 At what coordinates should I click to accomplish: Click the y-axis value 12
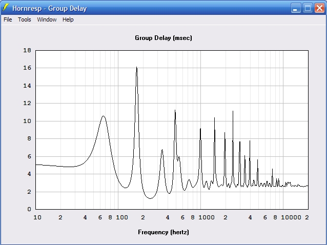coord(27,103)
